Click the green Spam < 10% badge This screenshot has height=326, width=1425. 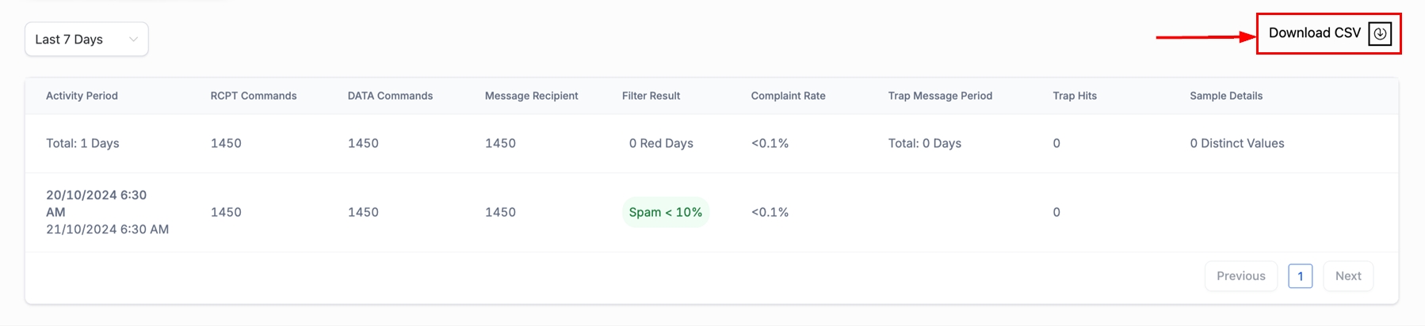pyautogui.click(x=665, y=212)
